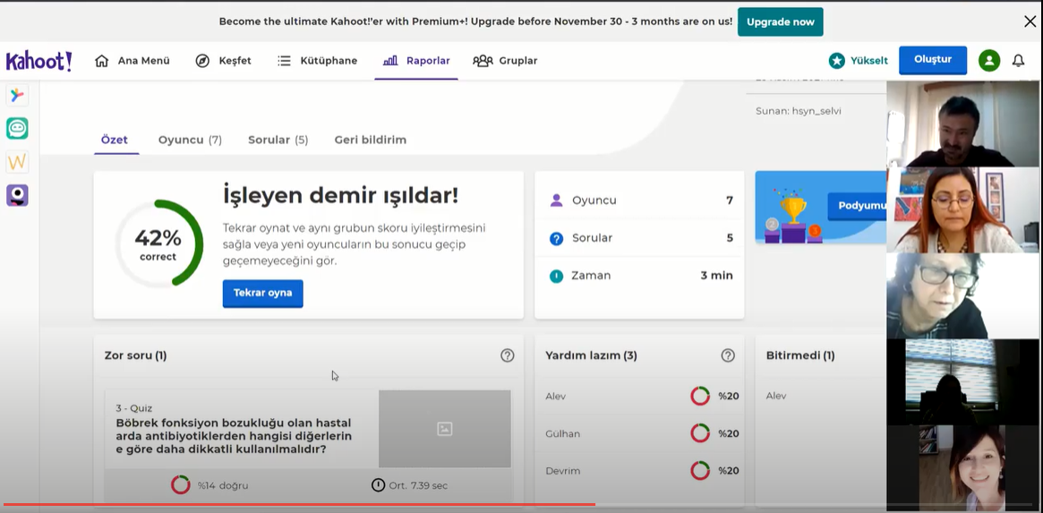Switch to the Oyuncu (7) tab
Image resolution: width=1043 pixels, height=513 pixels.
pos(190,140)
